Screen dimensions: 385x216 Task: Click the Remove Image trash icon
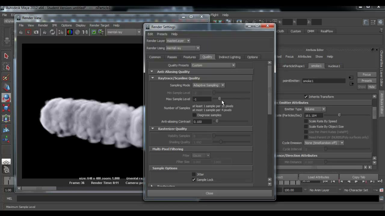coord(101,32)
